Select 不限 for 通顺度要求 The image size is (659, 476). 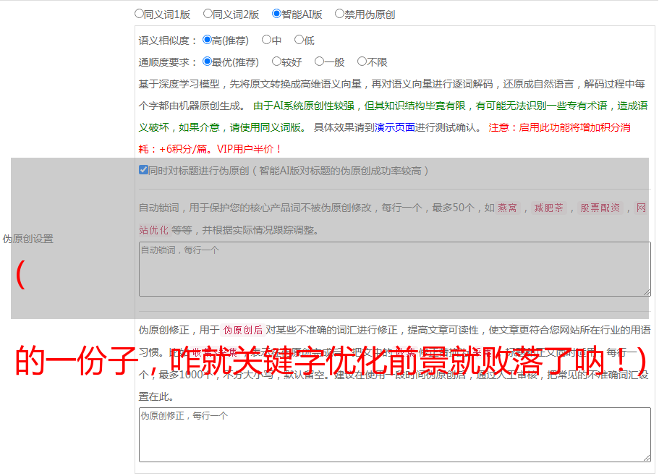[x=362, y=61]
